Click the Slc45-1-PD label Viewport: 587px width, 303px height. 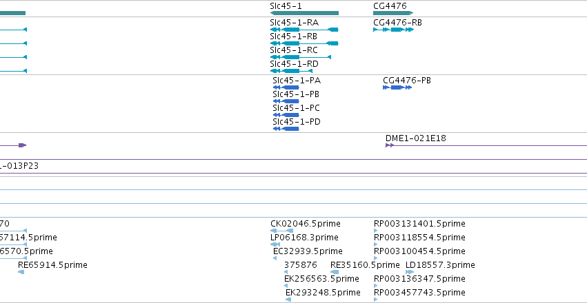(297, 122)
